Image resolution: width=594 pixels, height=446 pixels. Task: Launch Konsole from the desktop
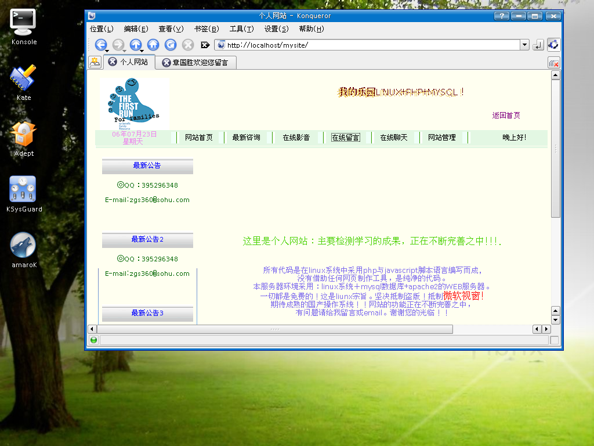tap(23, 27)
